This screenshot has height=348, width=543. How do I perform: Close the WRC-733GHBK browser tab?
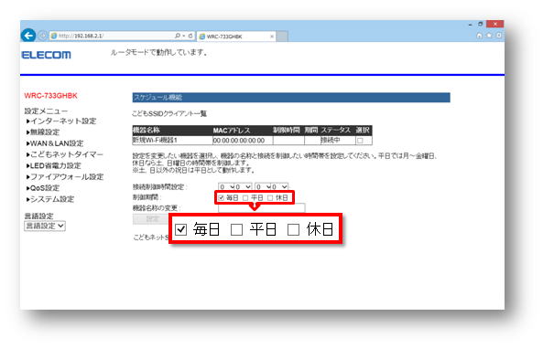272,37
